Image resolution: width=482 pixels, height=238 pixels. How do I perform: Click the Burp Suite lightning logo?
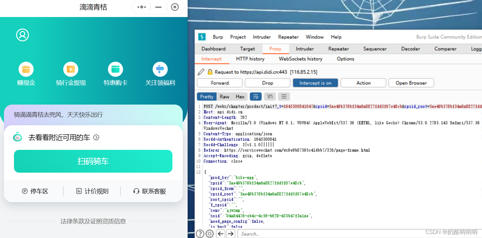[x=202, y=37]
